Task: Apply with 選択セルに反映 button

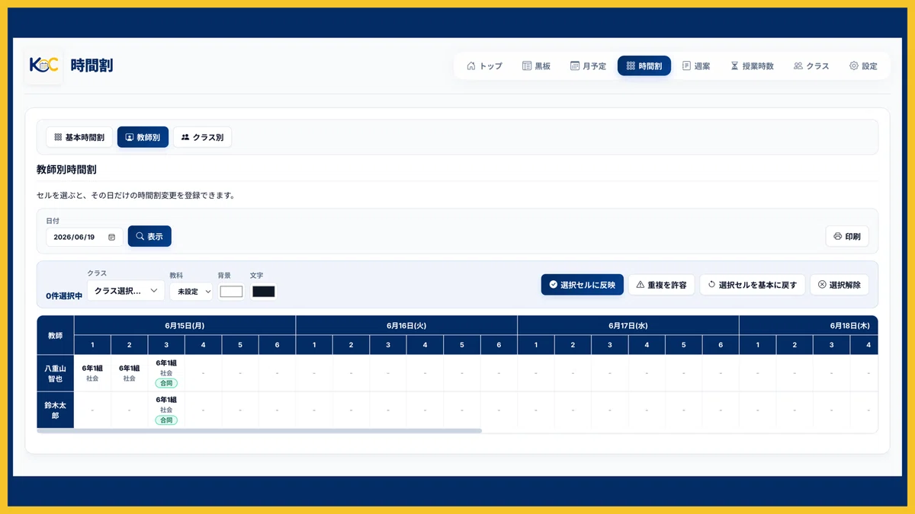Action: pos(583,285)
